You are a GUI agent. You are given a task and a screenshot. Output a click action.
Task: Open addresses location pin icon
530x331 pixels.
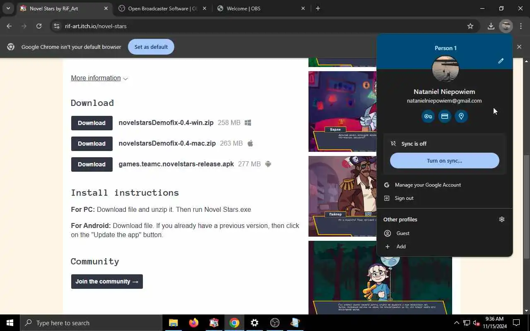(x=461, y=116)
